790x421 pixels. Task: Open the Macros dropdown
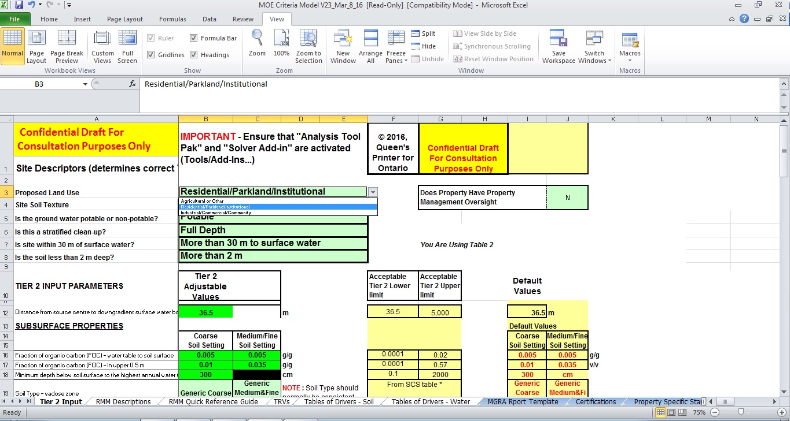tap(630, 46)
